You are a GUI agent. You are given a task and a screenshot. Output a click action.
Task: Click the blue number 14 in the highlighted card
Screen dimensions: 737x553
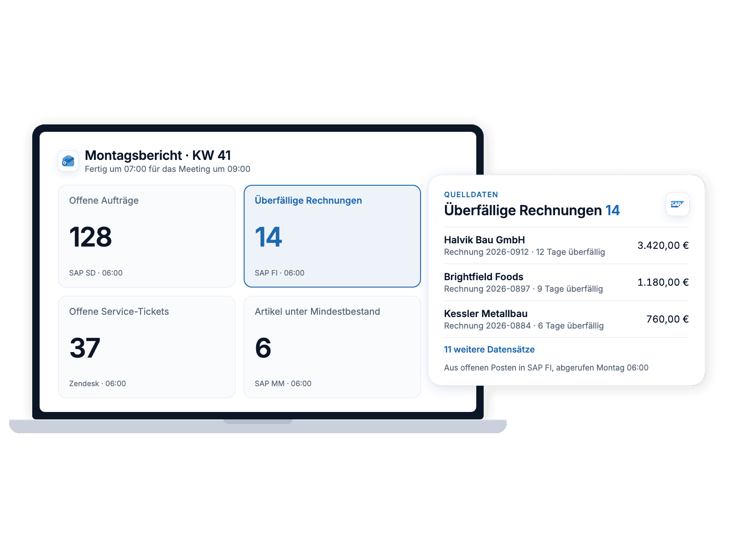point(269,237)
